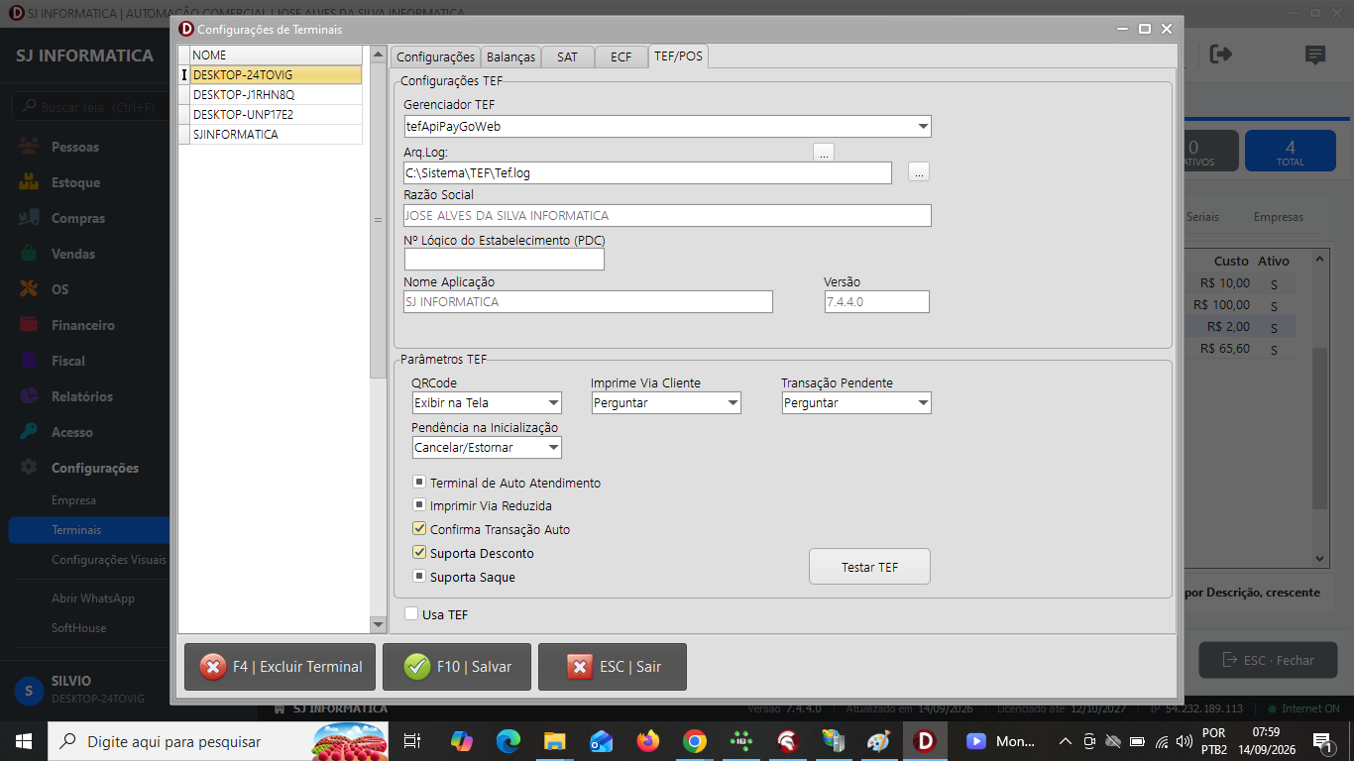Open Relatórios pie chart icon in sidebar
Image resolution: width=1354 pixels, height=761 pixels.
30,396
